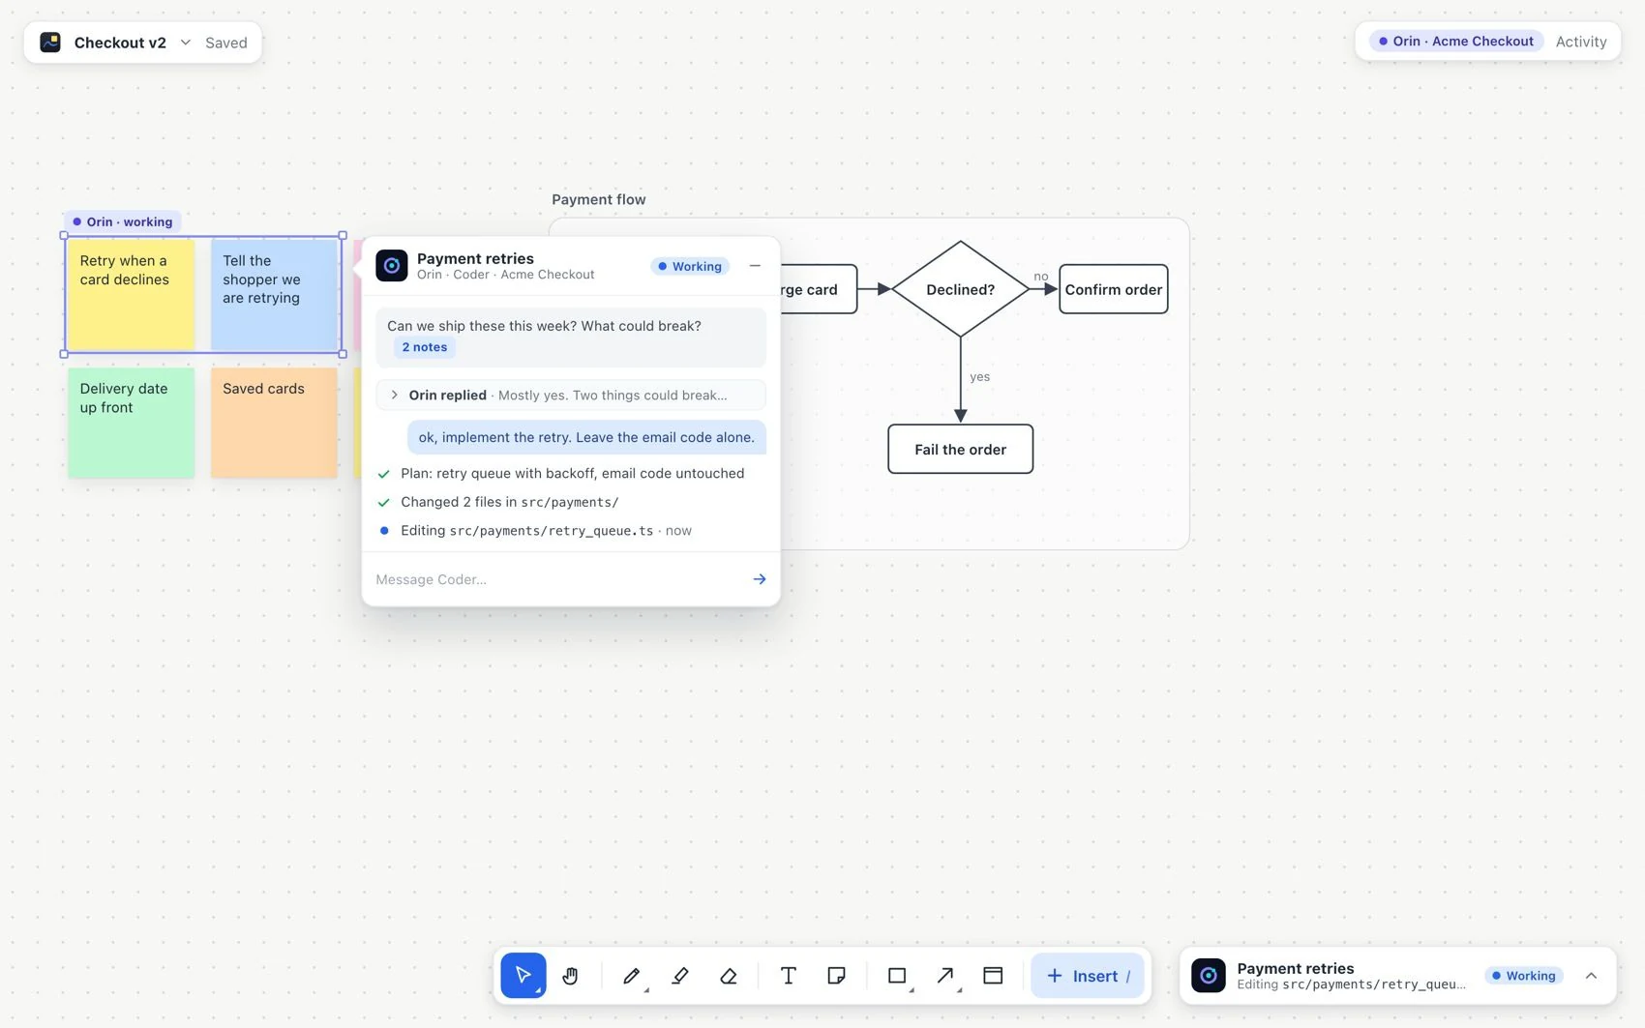Click the Working badge in bottom status card
Viewport: 1645px width, 1028px height.
click(x=1524, y=975)
